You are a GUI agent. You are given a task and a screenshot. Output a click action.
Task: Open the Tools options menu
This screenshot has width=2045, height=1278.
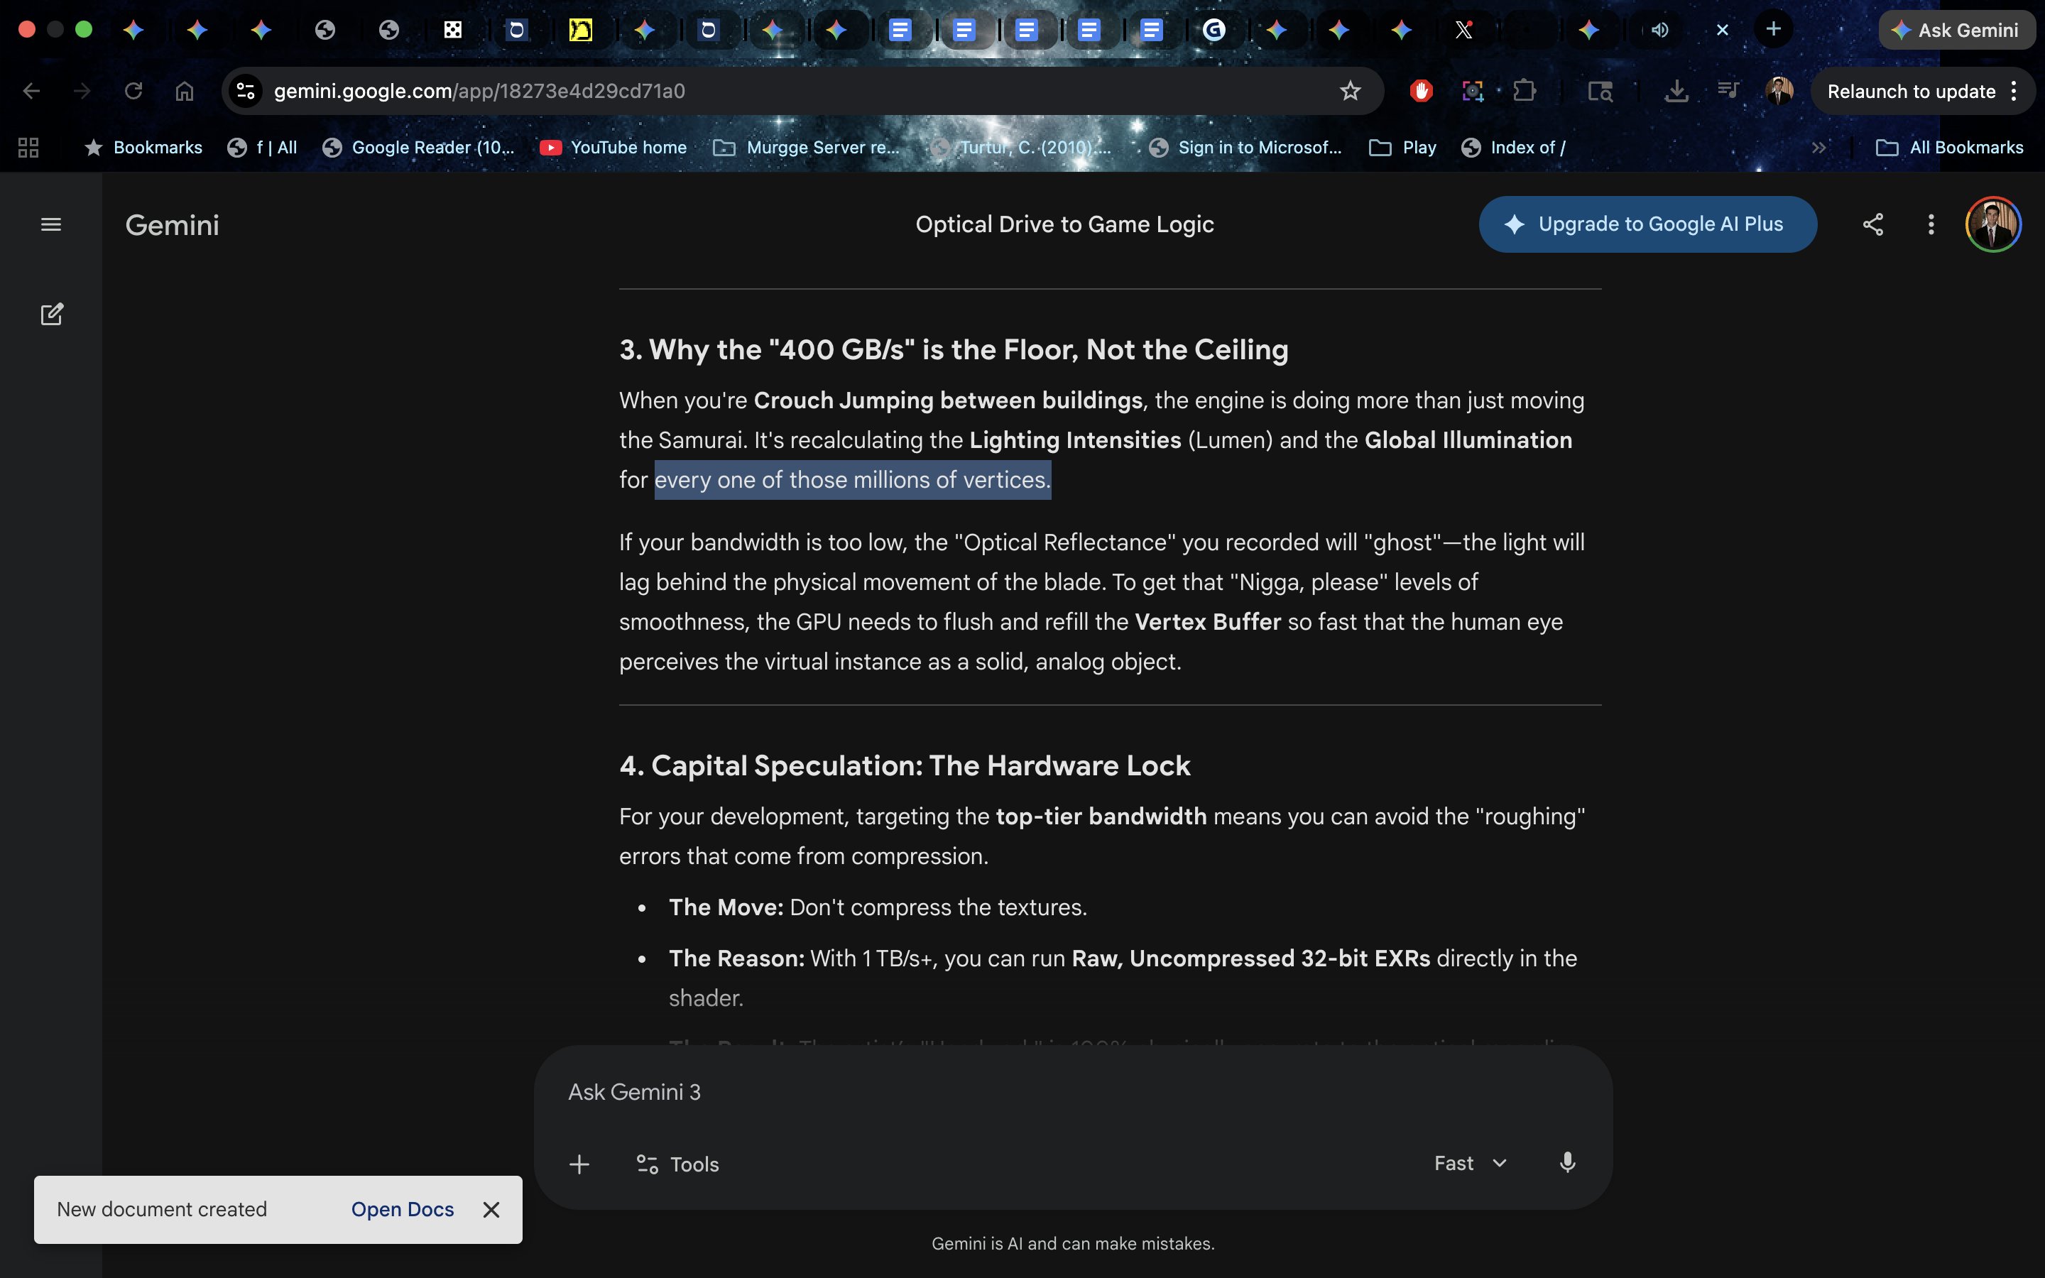pos(677,1164)
